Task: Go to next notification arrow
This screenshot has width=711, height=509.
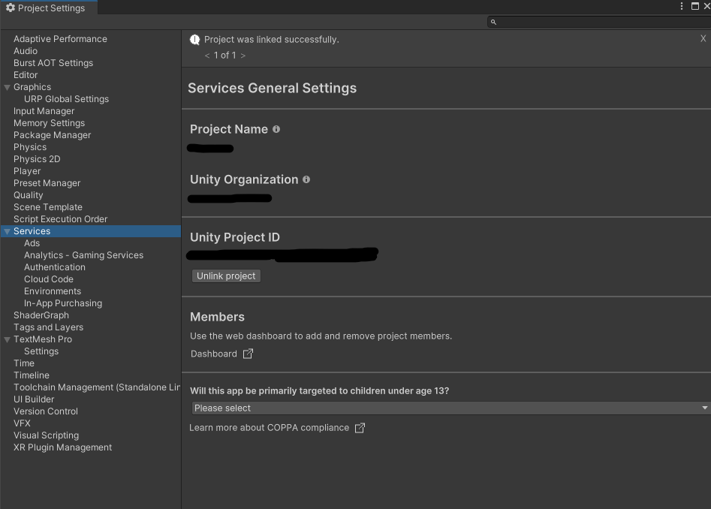Action: [243, 56]
